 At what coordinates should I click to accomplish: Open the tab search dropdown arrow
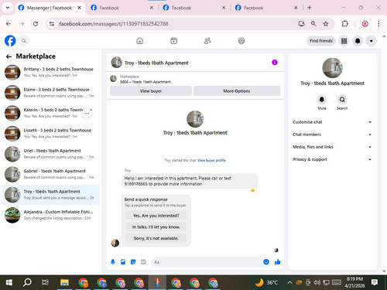click(x=8, y=8)
